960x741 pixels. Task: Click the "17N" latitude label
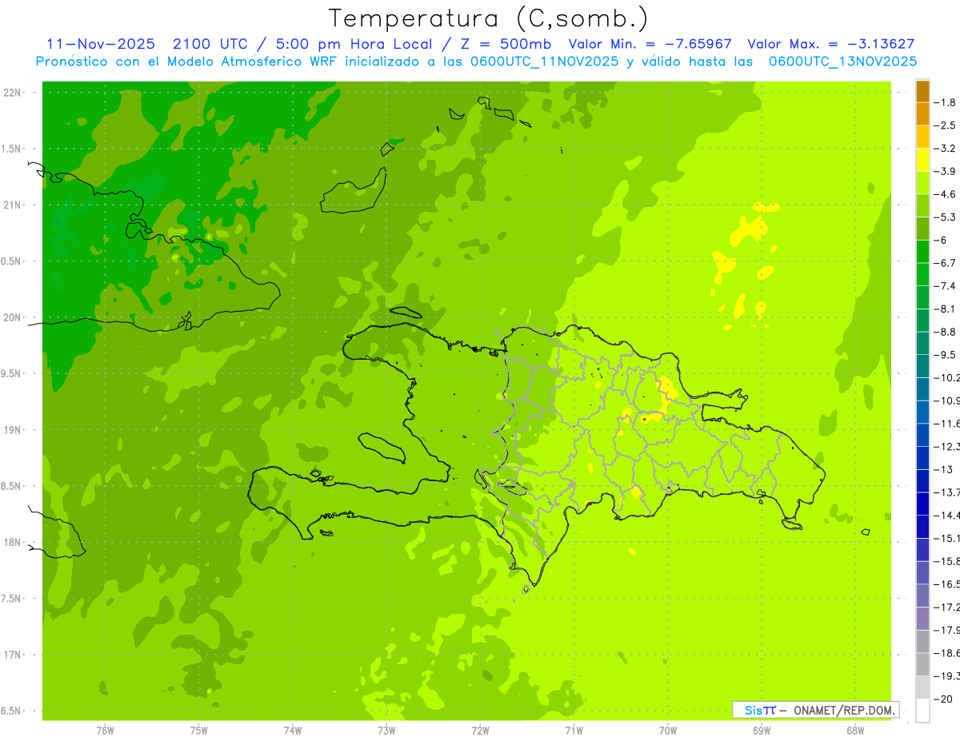point(11,655)
